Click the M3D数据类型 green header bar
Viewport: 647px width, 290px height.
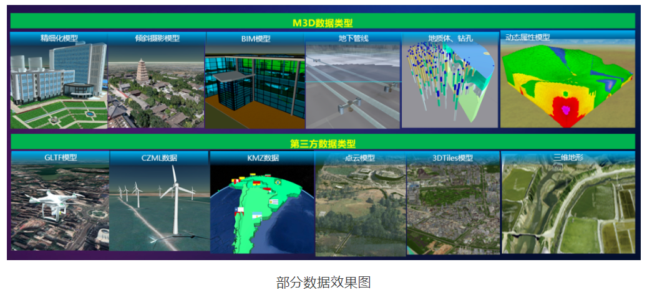click(x=323, y=22)
